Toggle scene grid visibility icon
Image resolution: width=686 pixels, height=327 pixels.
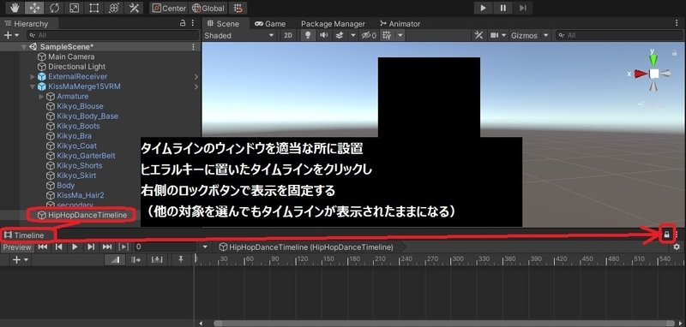point(387,35)
